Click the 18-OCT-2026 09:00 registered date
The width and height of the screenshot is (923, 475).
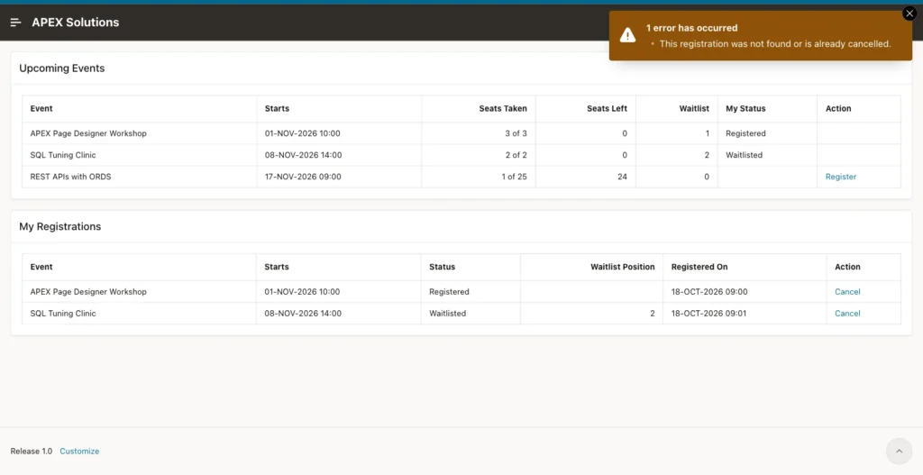point(709,292)
